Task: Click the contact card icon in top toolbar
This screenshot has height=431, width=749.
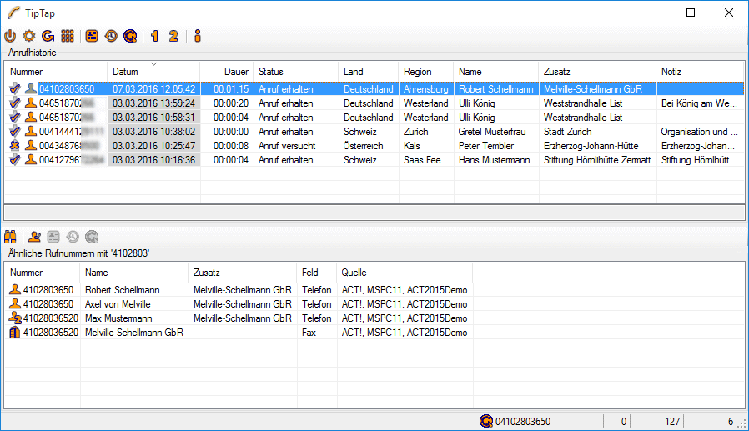Action: pyautogui.click(x=92, y=36)
